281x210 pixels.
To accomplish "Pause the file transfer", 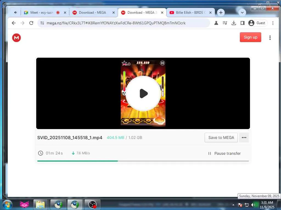I will [x=224, y=153].
